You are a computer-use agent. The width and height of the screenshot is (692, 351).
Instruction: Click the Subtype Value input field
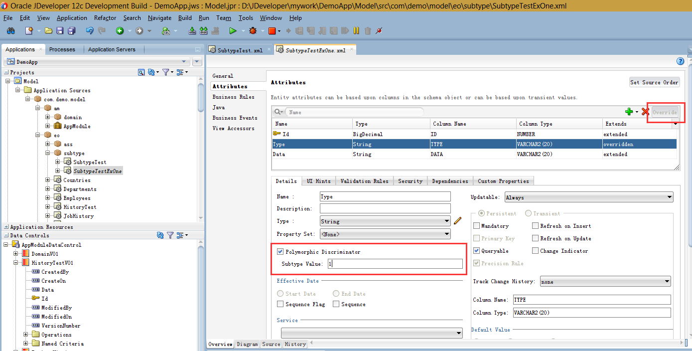(395, 264)
